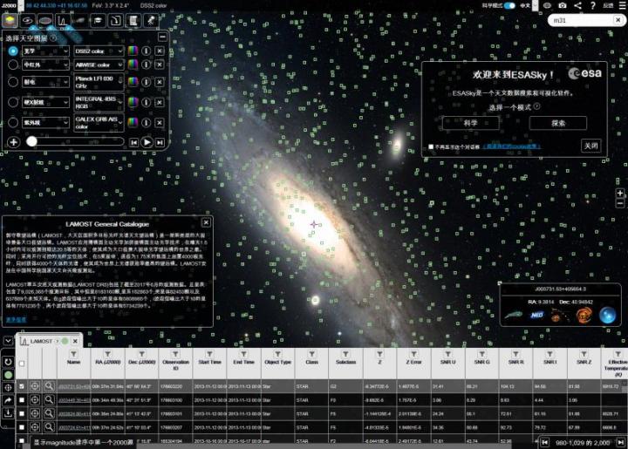Filter the SNR G column
Viewport: 628px width, 449px height.
(x=481, y=354)
